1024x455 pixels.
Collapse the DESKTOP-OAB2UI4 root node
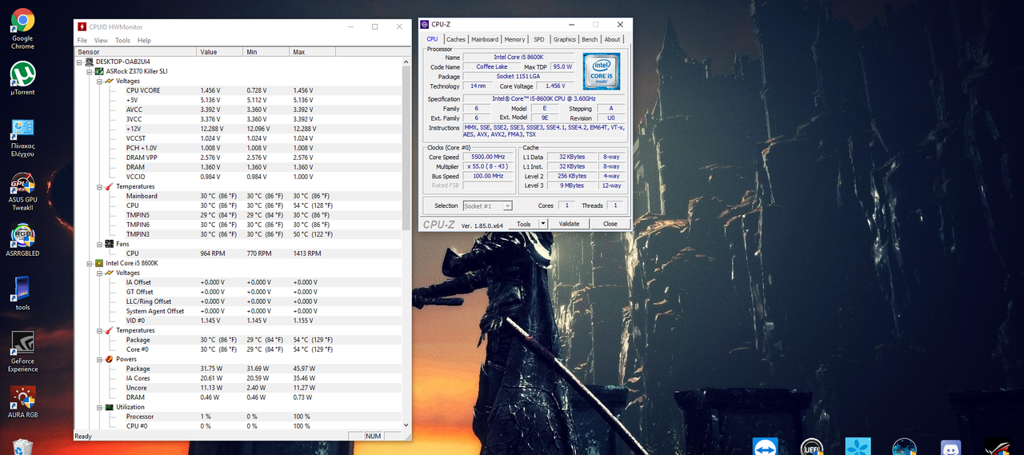pyautogui.click(x=80, y=62)
